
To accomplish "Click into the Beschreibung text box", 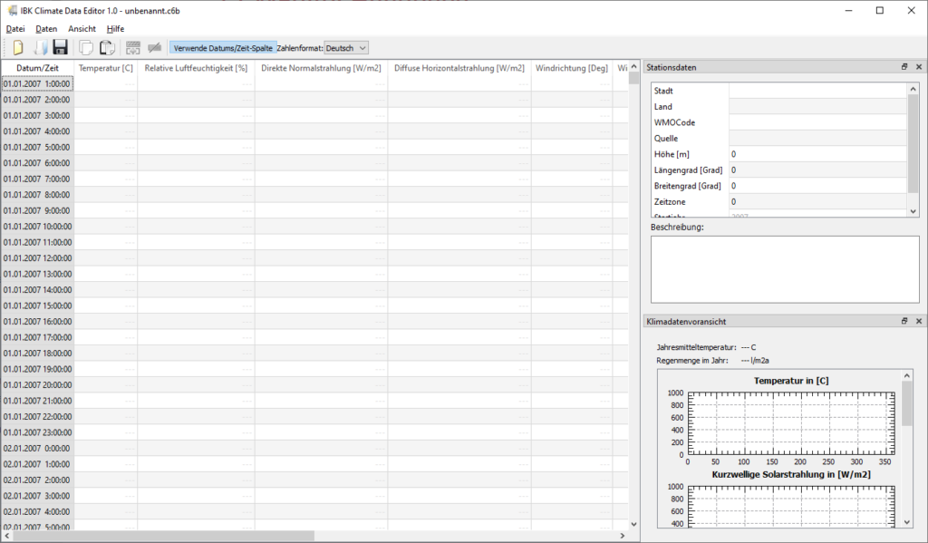I will [x=785, y=269].
